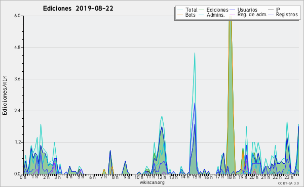Click the '20 h' x-axis label

(254, 177)
